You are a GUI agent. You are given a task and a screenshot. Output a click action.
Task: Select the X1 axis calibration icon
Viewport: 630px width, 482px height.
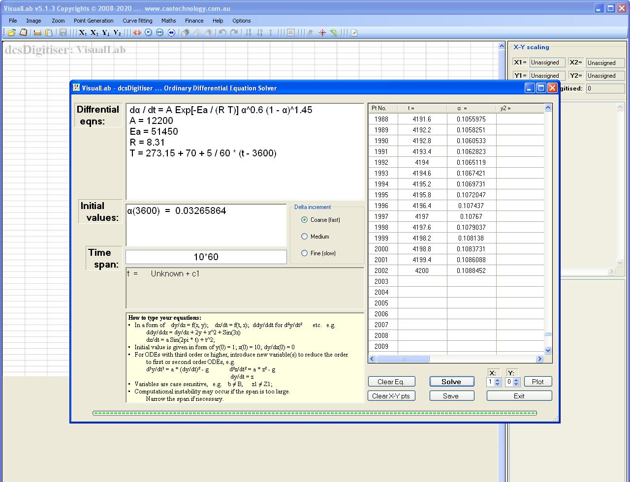point(82,32)
